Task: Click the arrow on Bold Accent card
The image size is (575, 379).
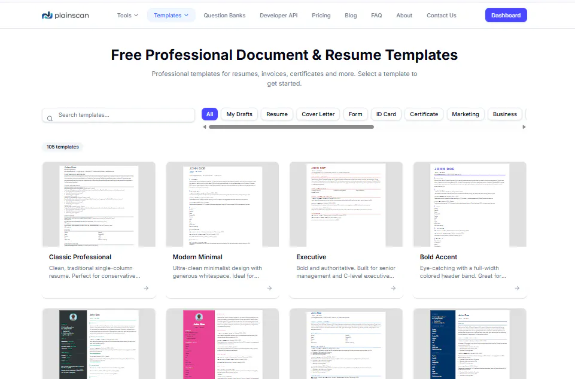Action: pos(517,289)
